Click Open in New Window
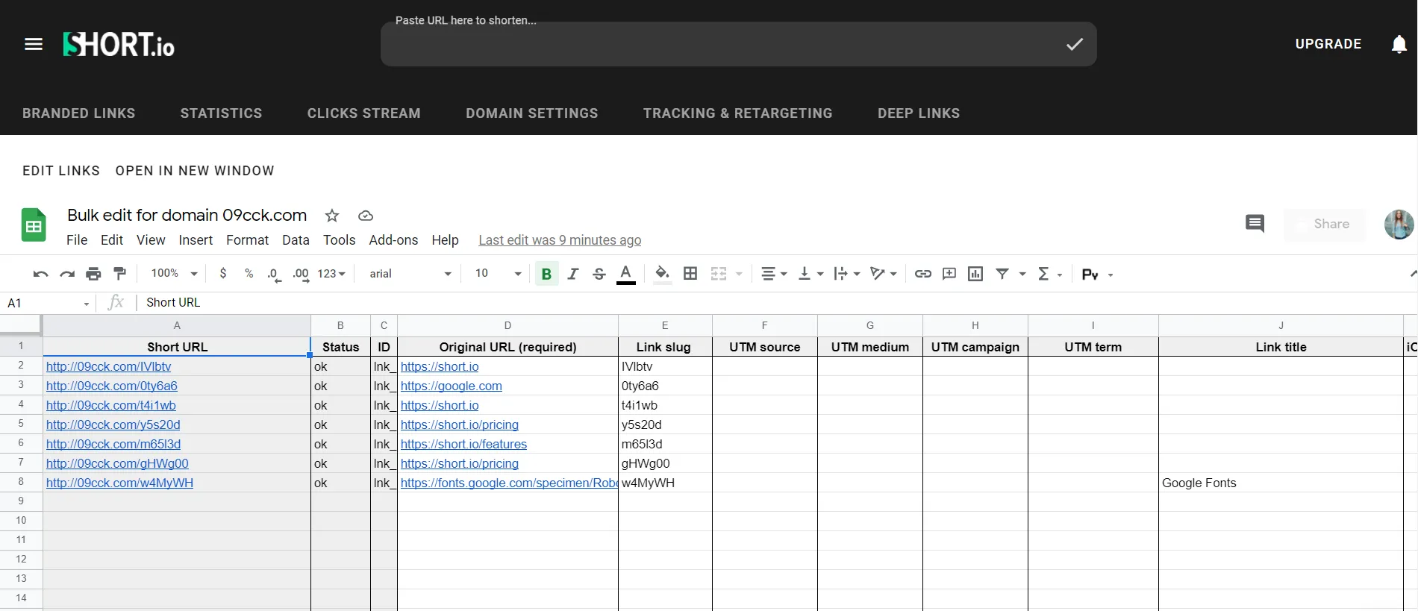 tap(195, 171)
